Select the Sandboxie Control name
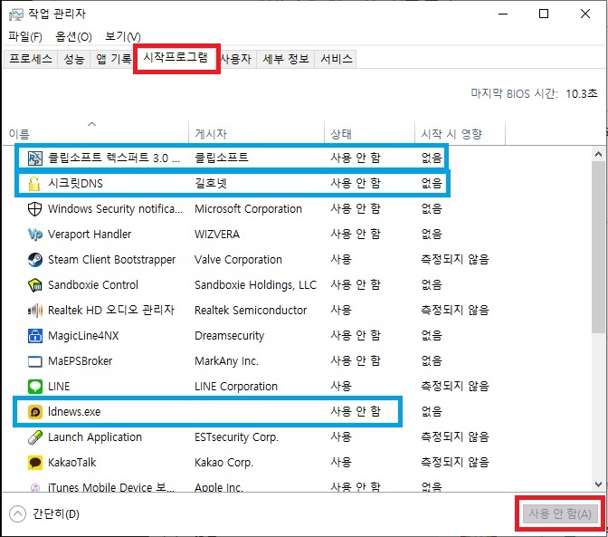This screenshot has height=537, width=608. point(93,285)
